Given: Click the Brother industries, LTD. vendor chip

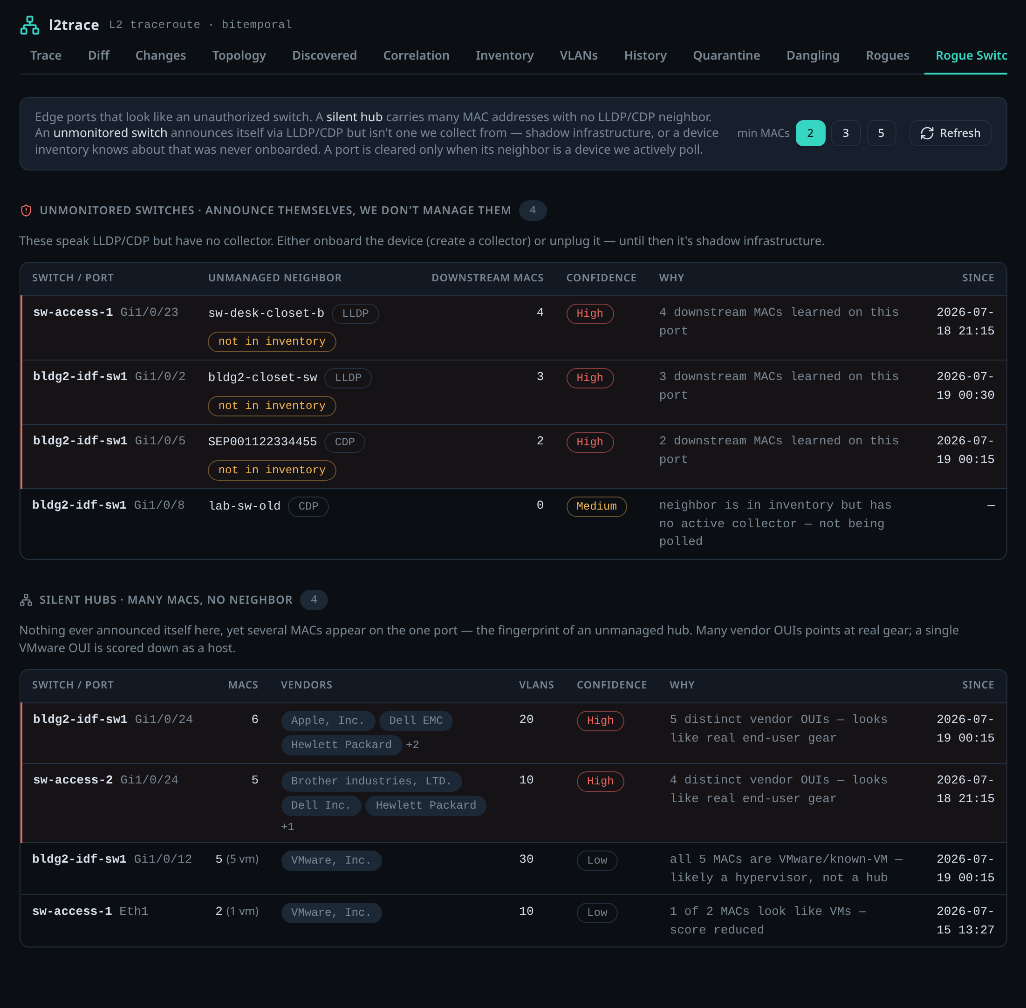Looking at the screenshot, I should point(372,782).
